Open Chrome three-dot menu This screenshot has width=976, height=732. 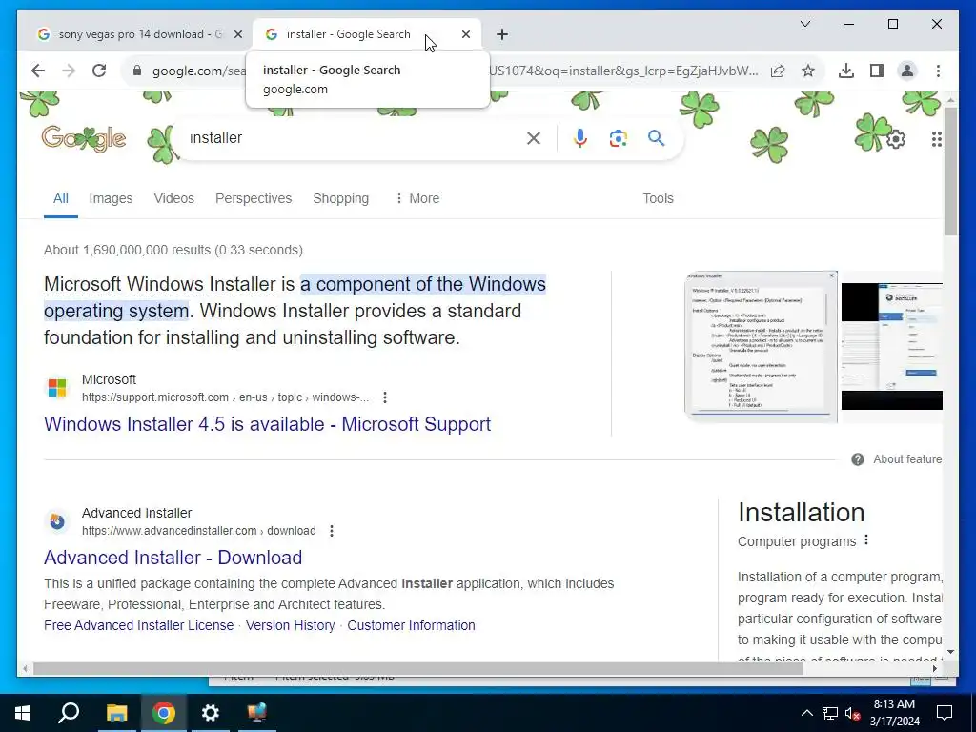tap(938, 71)
